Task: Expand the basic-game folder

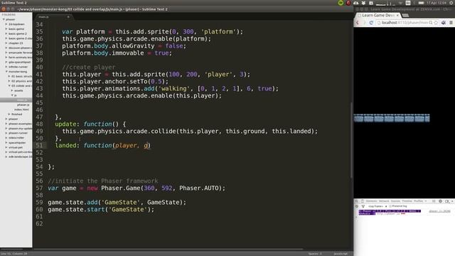Action: (6, 28)
